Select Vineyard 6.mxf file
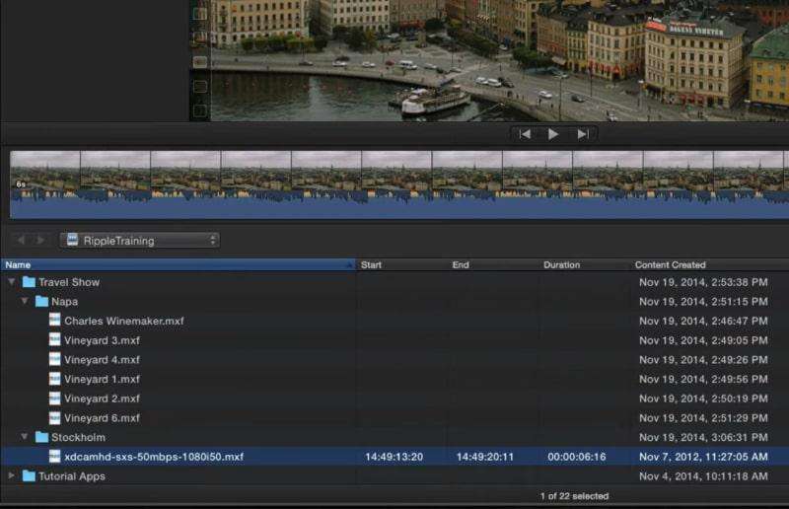The width and height of the screenshot is (789, 509). [x=102, y=418]
